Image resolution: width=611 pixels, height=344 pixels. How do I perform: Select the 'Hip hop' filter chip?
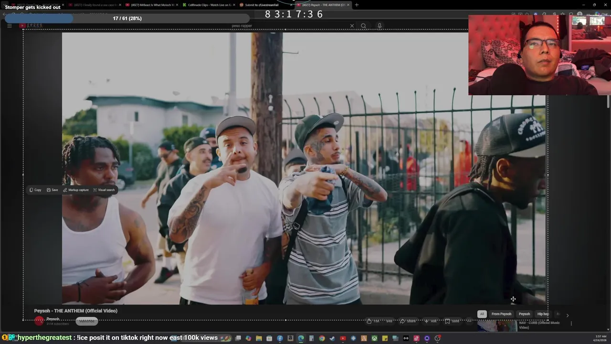click(543, 314)
